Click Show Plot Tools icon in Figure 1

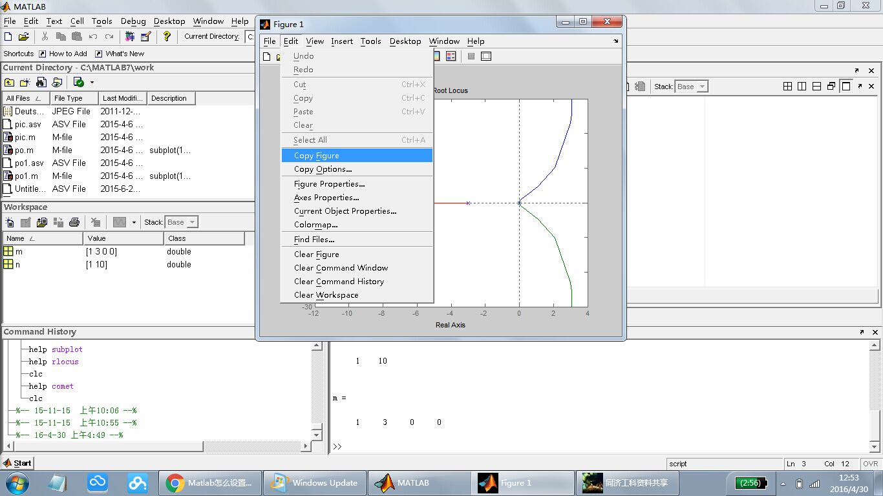(486, 56)
